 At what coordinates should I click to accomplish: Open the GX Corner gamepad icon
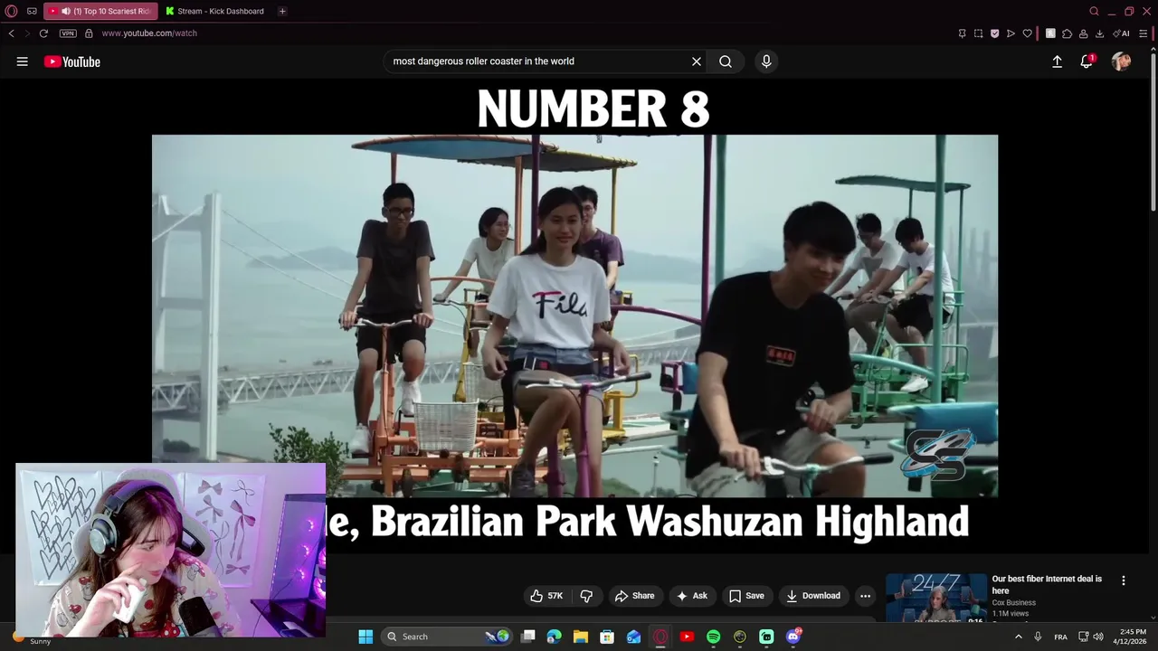coord(32,11)
